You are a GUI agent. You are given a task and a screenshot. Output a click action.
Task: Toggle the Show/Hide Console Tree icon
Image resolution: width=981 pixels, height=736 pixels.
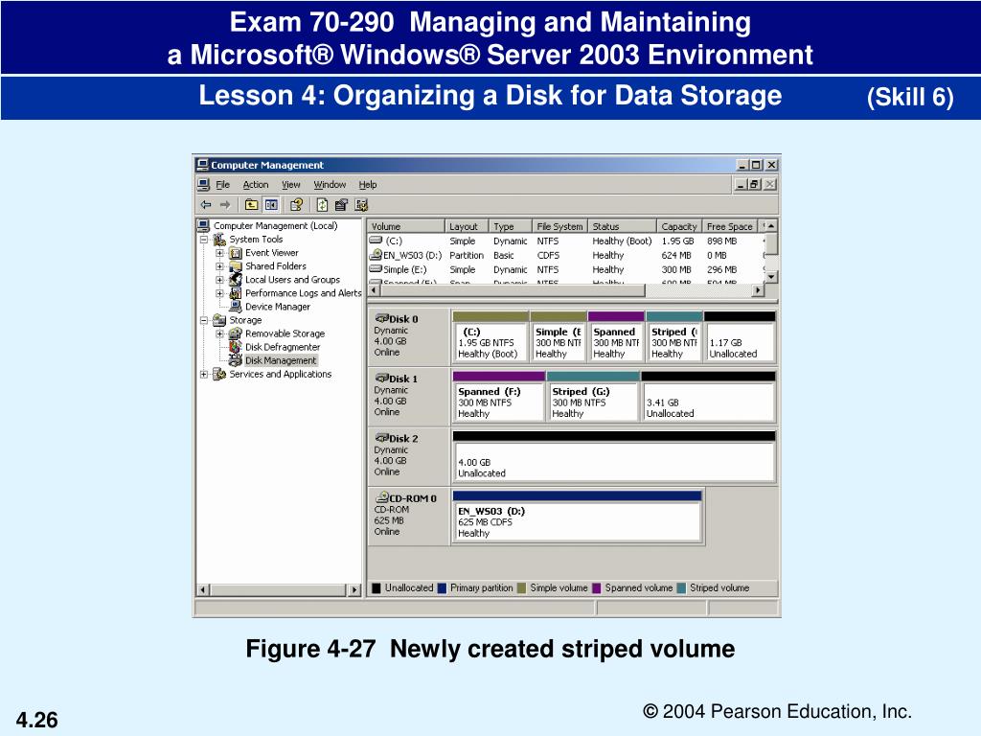click(271, 205)
